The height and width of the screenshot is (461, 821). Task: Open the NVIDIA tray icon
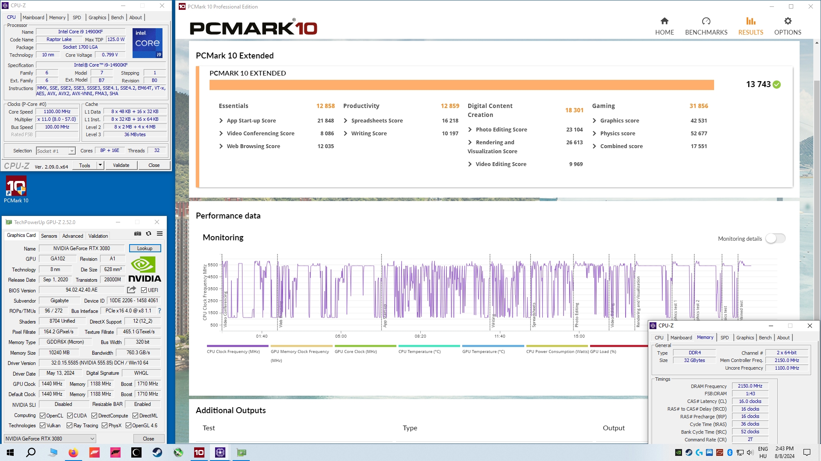tap(679, 452)
